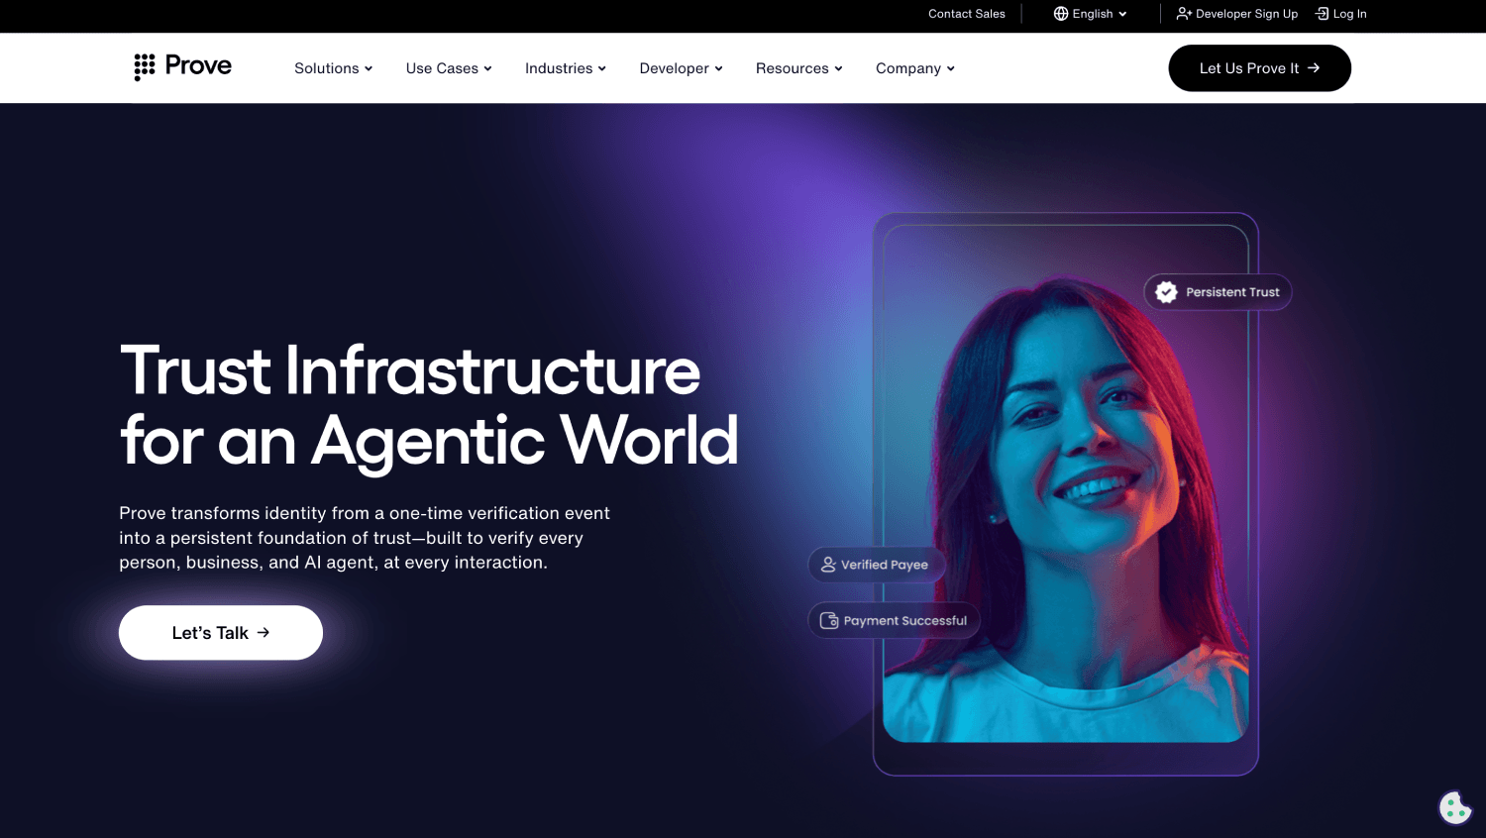Click the Log In link text
The image size is (1486, 838).
pos(1349,14)
